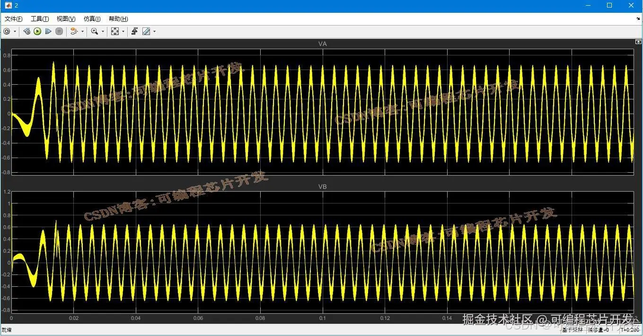
Task: Maximize the VA axes with the corner icon
Action: 638,42
